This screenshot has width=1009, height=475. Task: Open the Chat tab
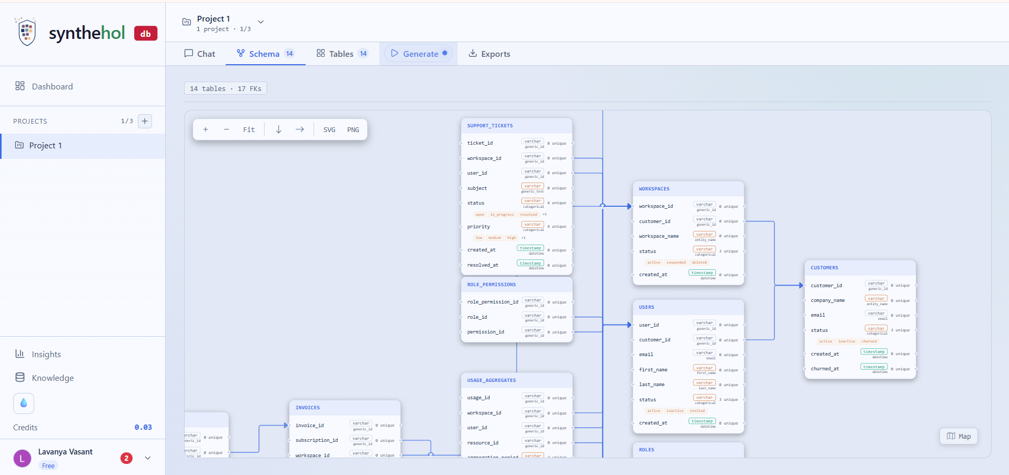(x=199, y=54)
